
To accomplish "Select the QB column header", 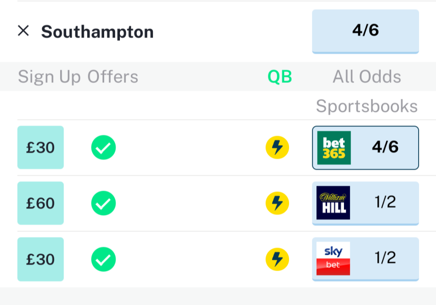I will (279, 77).
